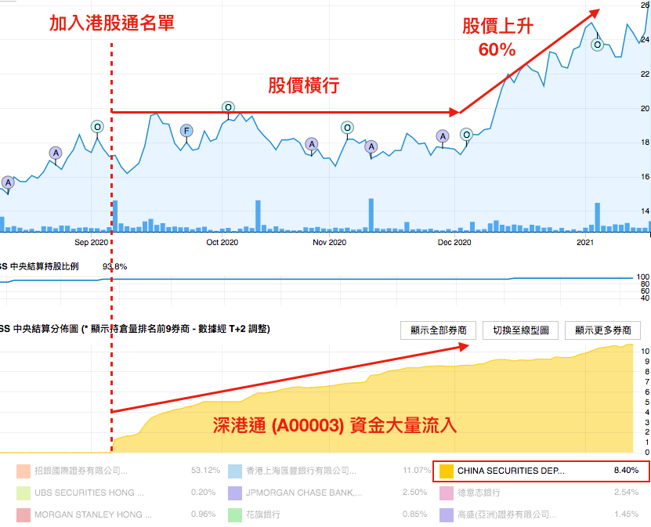This screenshot has width=651, height=527.
Task: Click the Nov 2020 axis label
Action: point(329,242)
